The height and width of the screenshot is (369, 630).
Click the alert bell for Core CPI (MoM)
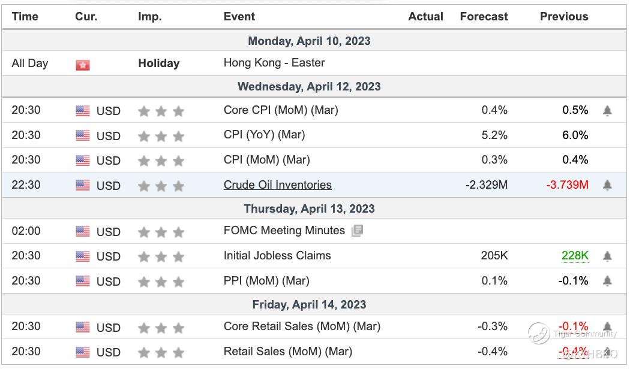tap(607, 111)
